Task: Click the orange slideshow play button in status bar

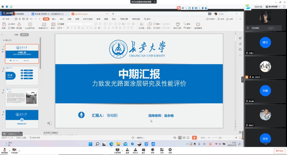Action: click(194, 138)
